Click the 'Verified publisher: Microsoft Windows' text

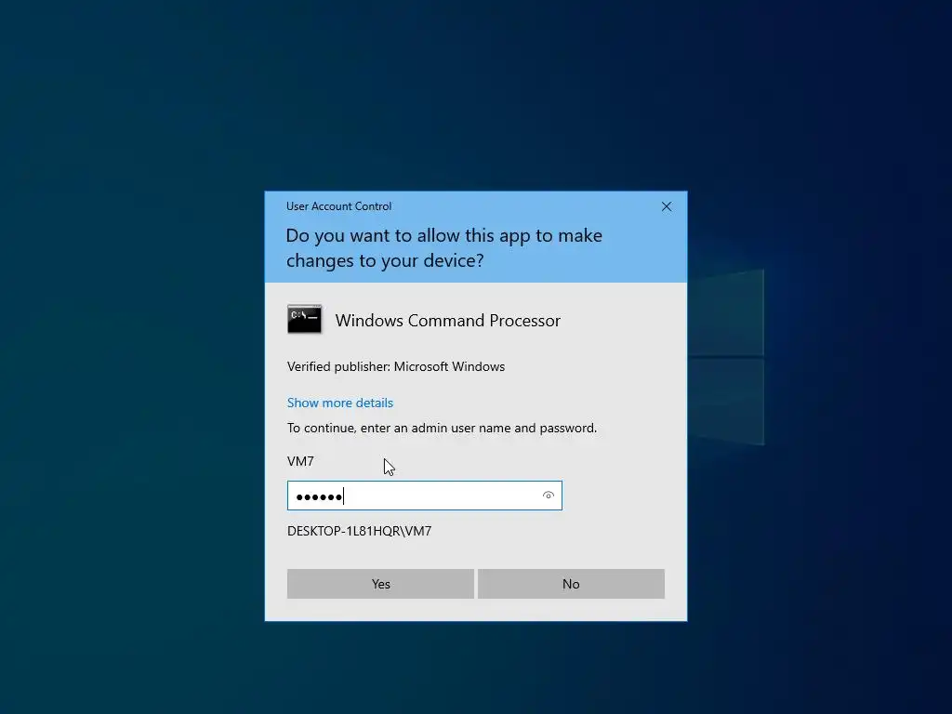396,366
